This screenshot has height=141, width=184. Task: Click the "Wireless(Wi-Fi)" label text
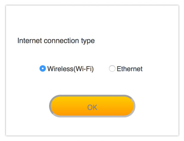point(70,69)
